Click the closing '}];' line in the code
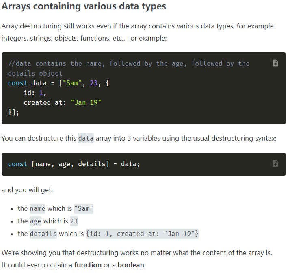The width and height of the screenshot is (288, 273). click(x=13, y=112)
